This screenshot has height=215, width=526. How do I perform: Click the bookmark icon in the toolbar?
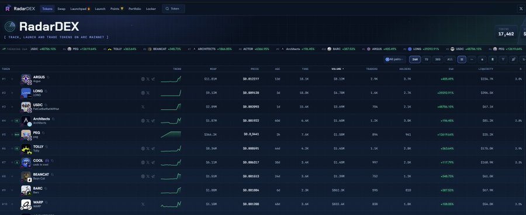pyautogui.click(x=493, y=59)
